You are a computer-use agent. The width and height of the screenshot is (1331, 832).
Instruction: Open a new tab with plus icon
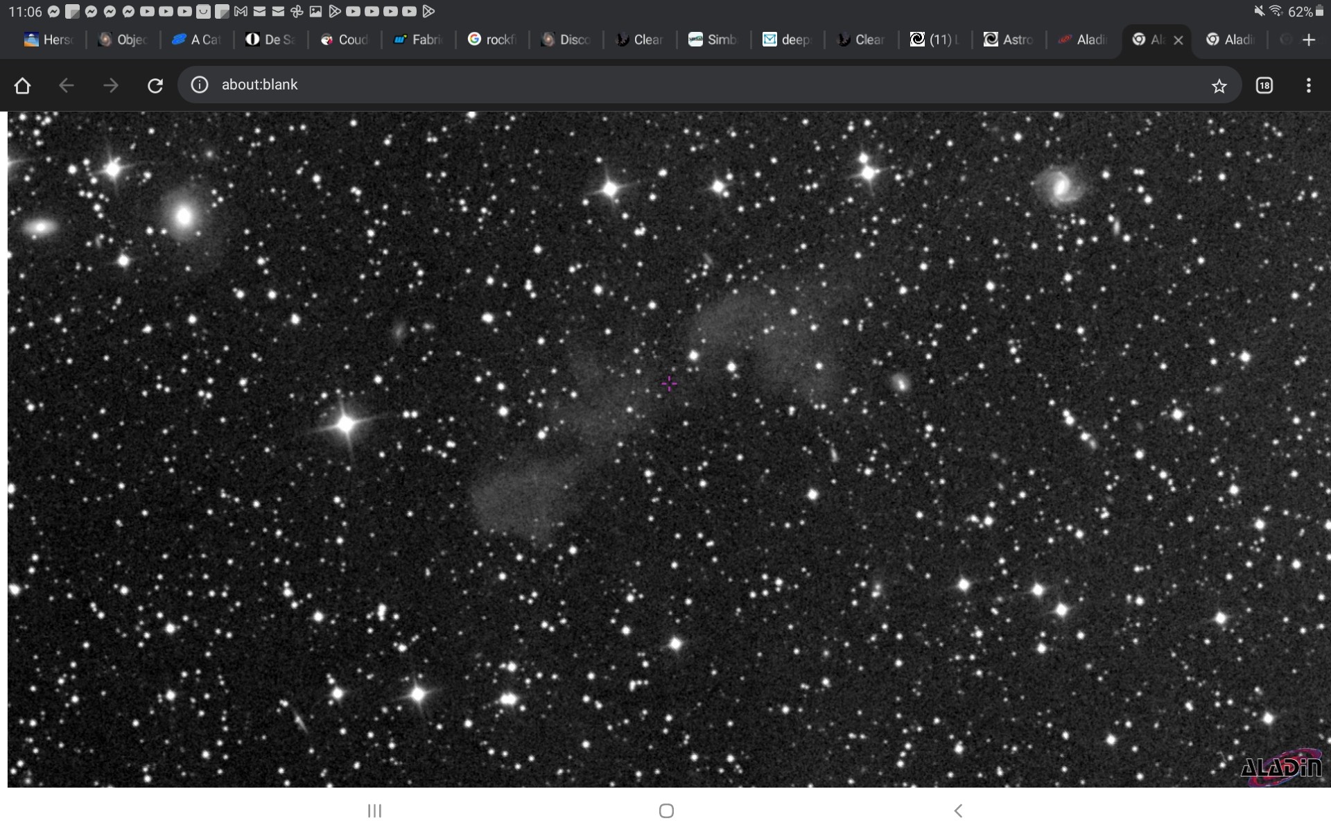(x=1309, y=40)
